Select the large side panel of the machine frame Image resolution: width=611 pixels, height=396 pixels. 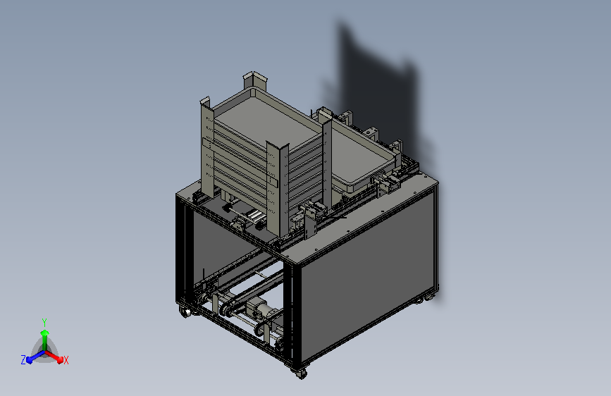(x=366, y=274)
